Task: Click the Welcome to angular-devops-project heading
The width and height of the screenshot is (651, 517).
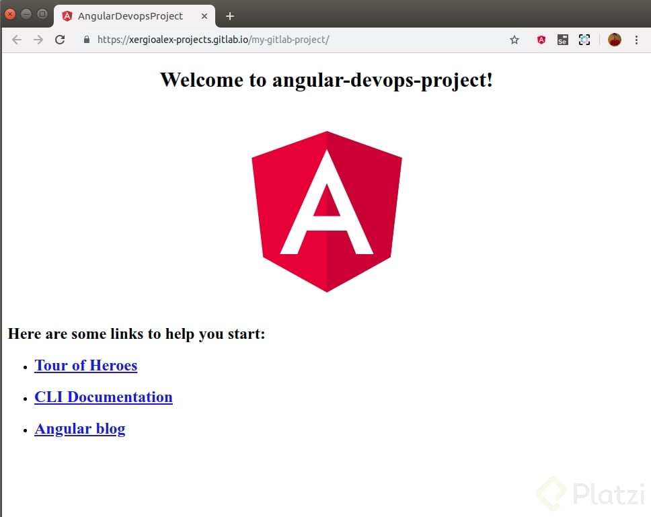Action: [326, 79]
